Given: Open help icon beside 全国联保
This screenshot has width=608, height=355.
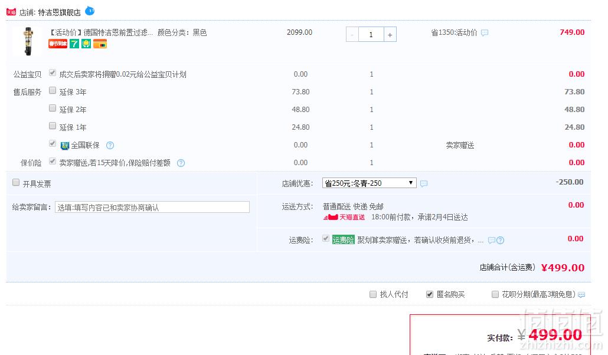Looking at the screenshot, I should 110,145.
